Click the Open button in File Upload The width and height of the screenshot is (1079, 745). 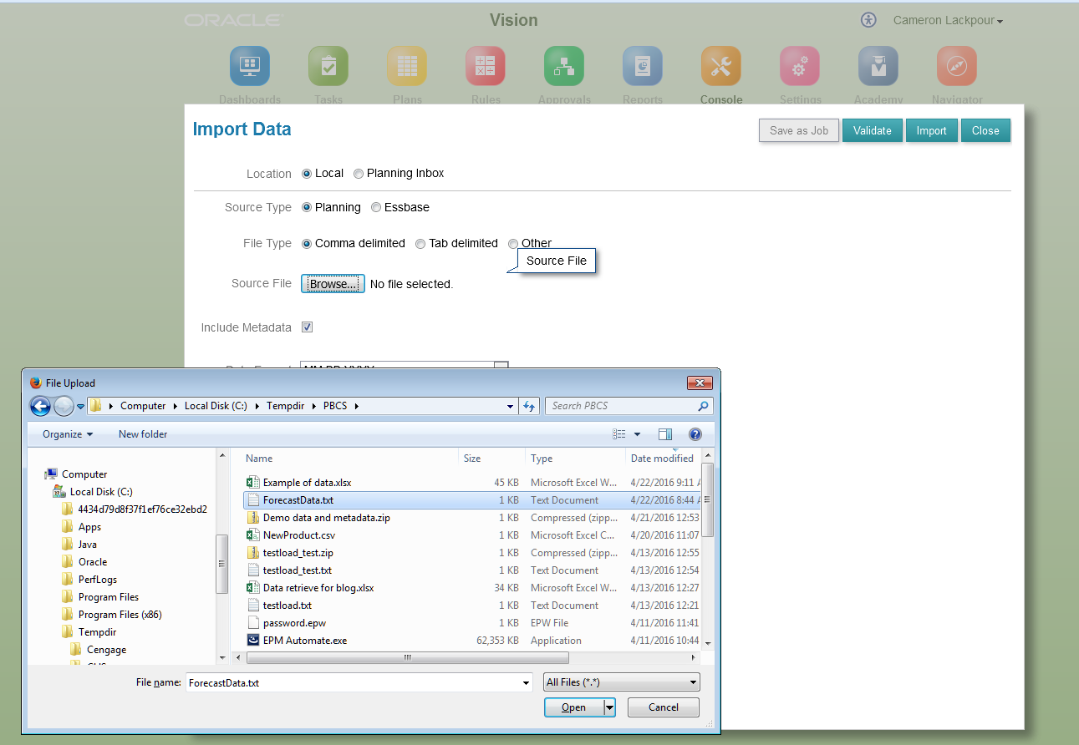pos(573,707)
